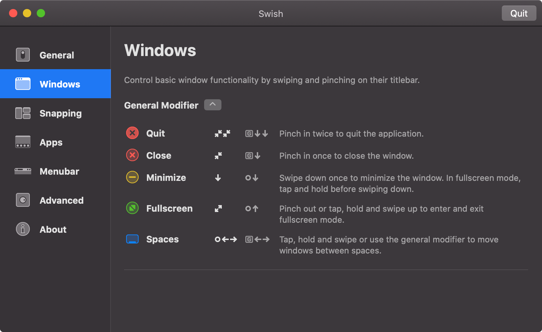Click the Fullscreen action label
Image resolution: width=542 pixels, height=332 pixels.
pyautogui.click(x=169, y=209)
